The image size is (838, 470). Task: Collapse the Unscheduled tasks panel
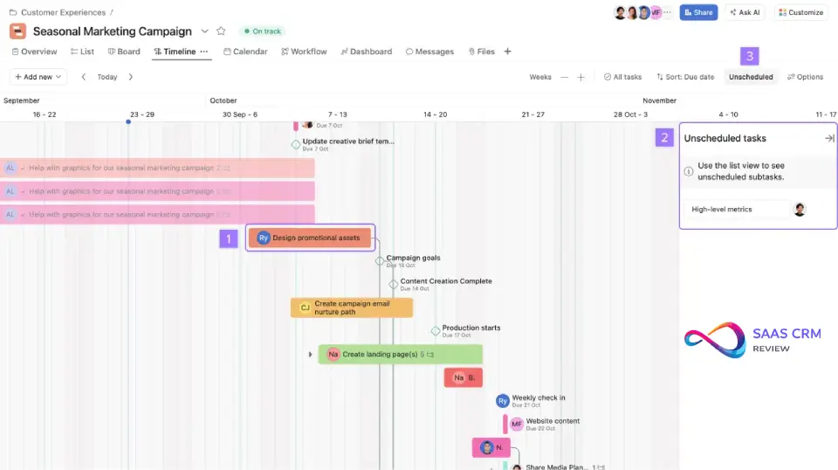829,138
